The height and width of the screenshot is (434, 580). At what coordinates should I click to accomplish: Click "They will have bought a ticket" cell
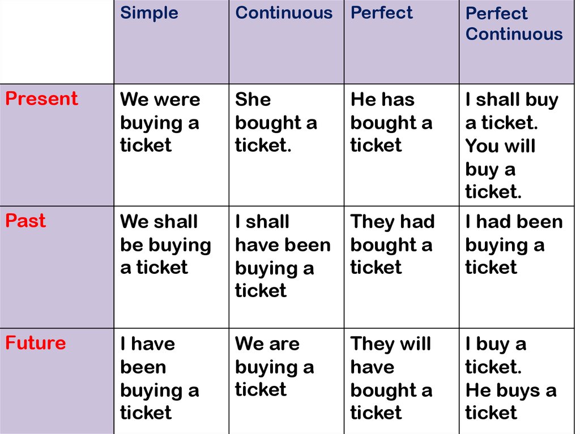point(402,381)
